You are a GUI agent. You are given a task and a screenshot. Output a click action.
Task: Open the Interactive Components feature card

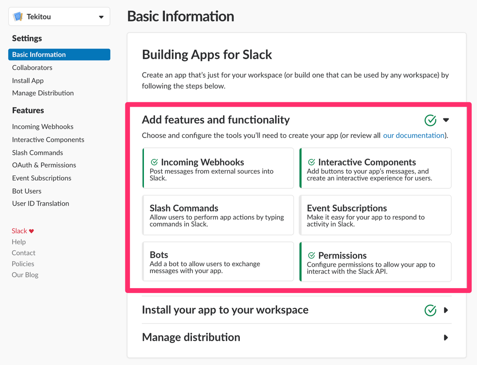[x=375, y=168]
